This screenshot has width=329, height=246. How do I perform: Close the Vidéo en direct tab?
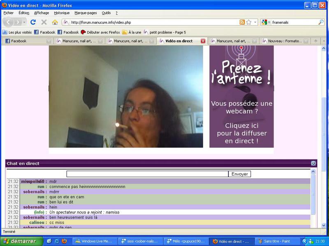pos(203,41)
